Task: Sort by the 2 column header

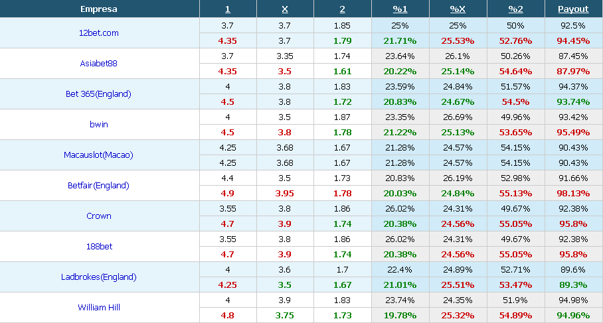Action: click(342, 9)
